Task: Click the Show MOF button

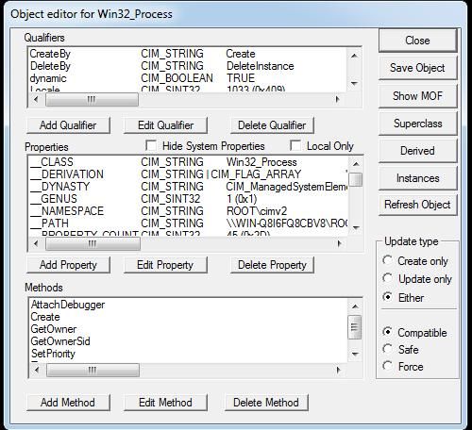Action: click(x=417, y=96)
